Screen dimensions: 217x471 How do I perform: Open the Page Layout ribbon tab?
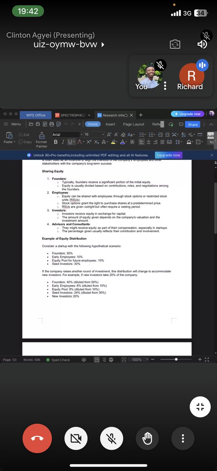point(134,124)
